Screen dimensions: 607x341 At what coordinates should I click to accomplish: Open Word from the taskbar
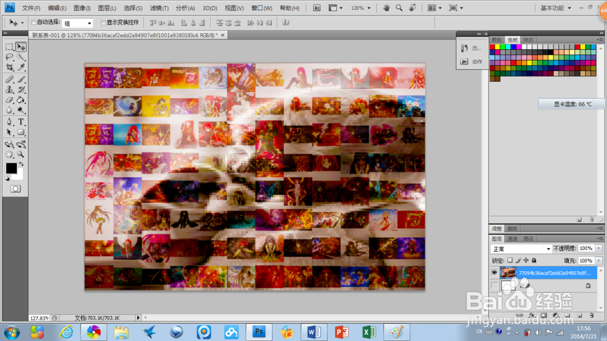[314, 332]
